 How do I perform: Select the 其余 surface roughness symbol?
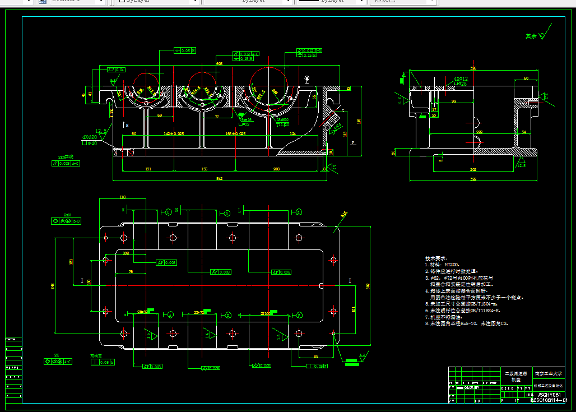538,33
